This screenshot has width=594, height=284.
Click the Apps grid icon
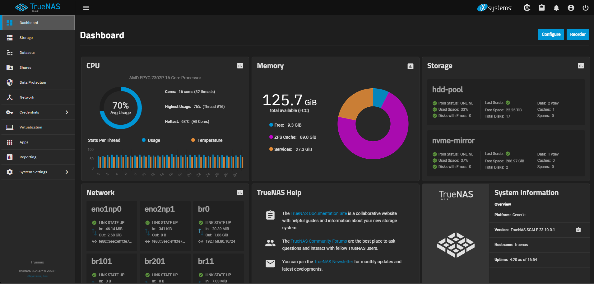(x=10, y=142)
